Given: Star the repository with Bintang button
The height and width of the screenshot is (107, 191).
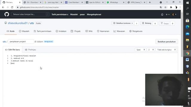Looking at the screenshot, I should (147, 23).
